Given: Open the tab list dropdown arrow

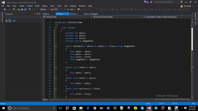Looking at the screenshot, I should tap(192, 14).
